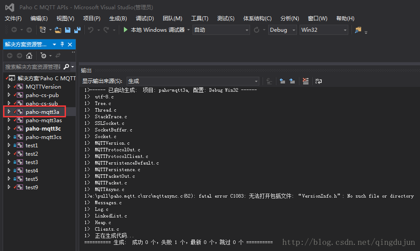
Task: Open the 显示输出来源 生成 dropdown
Action: tap(193, 81)
